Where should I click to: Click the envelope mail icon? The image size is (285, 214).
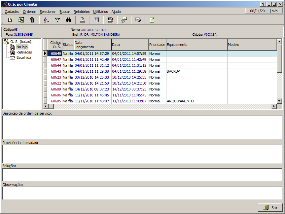[138, 20]
